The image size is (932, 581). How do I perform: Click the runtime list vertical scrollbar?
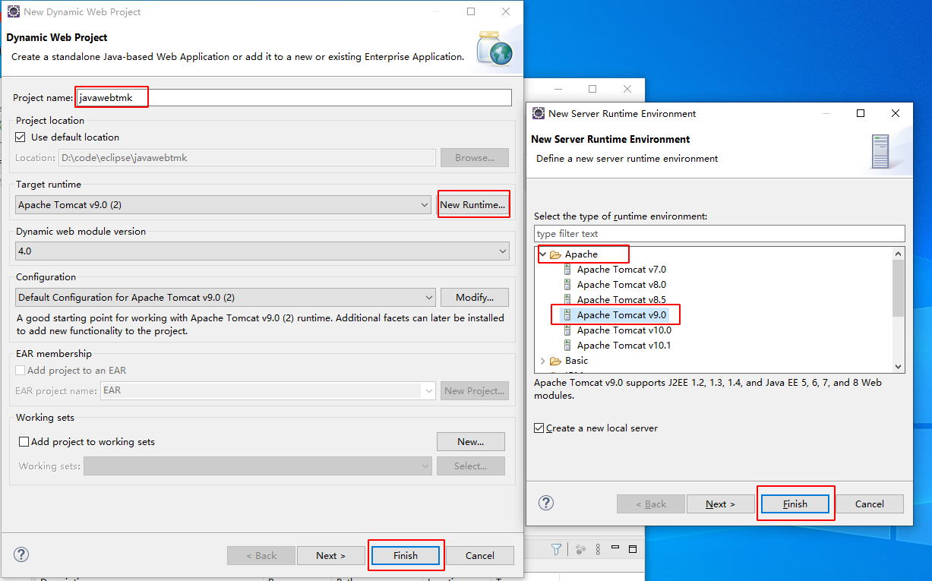pos(899,289)
